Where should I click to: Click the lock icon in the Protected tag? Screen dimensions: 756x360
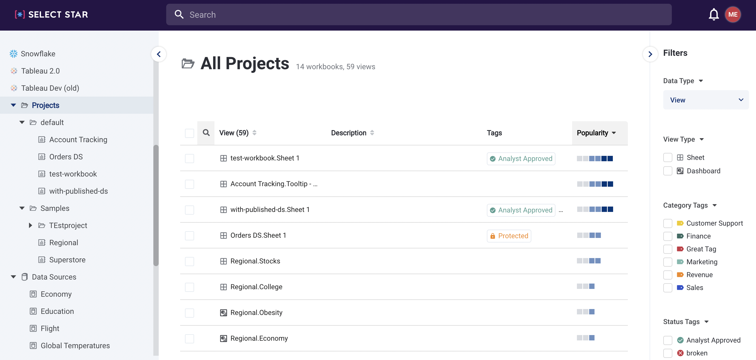pyautogui.click(x=492, y=236)
